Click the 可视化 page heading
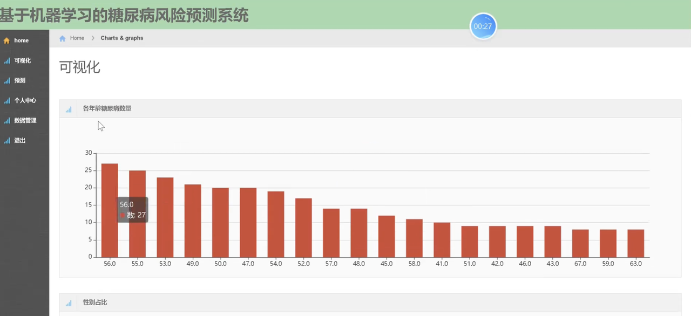The height and width of the screenshot is (316, 691). click(80, 67)
